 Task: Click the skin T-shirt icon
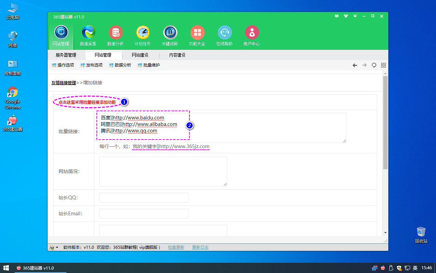(346, 16)
